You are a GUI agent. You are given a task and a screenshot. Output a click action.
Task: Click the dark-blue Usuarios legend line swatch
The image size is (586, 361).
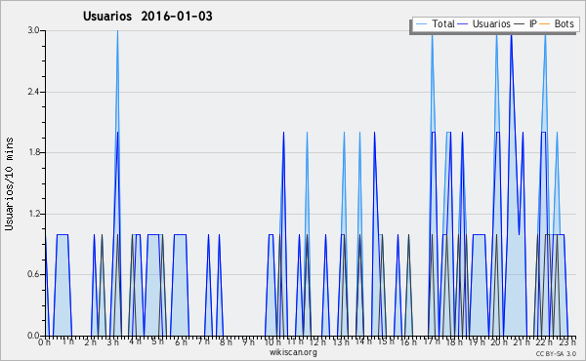pyautogui.click(x=463, y=24)
